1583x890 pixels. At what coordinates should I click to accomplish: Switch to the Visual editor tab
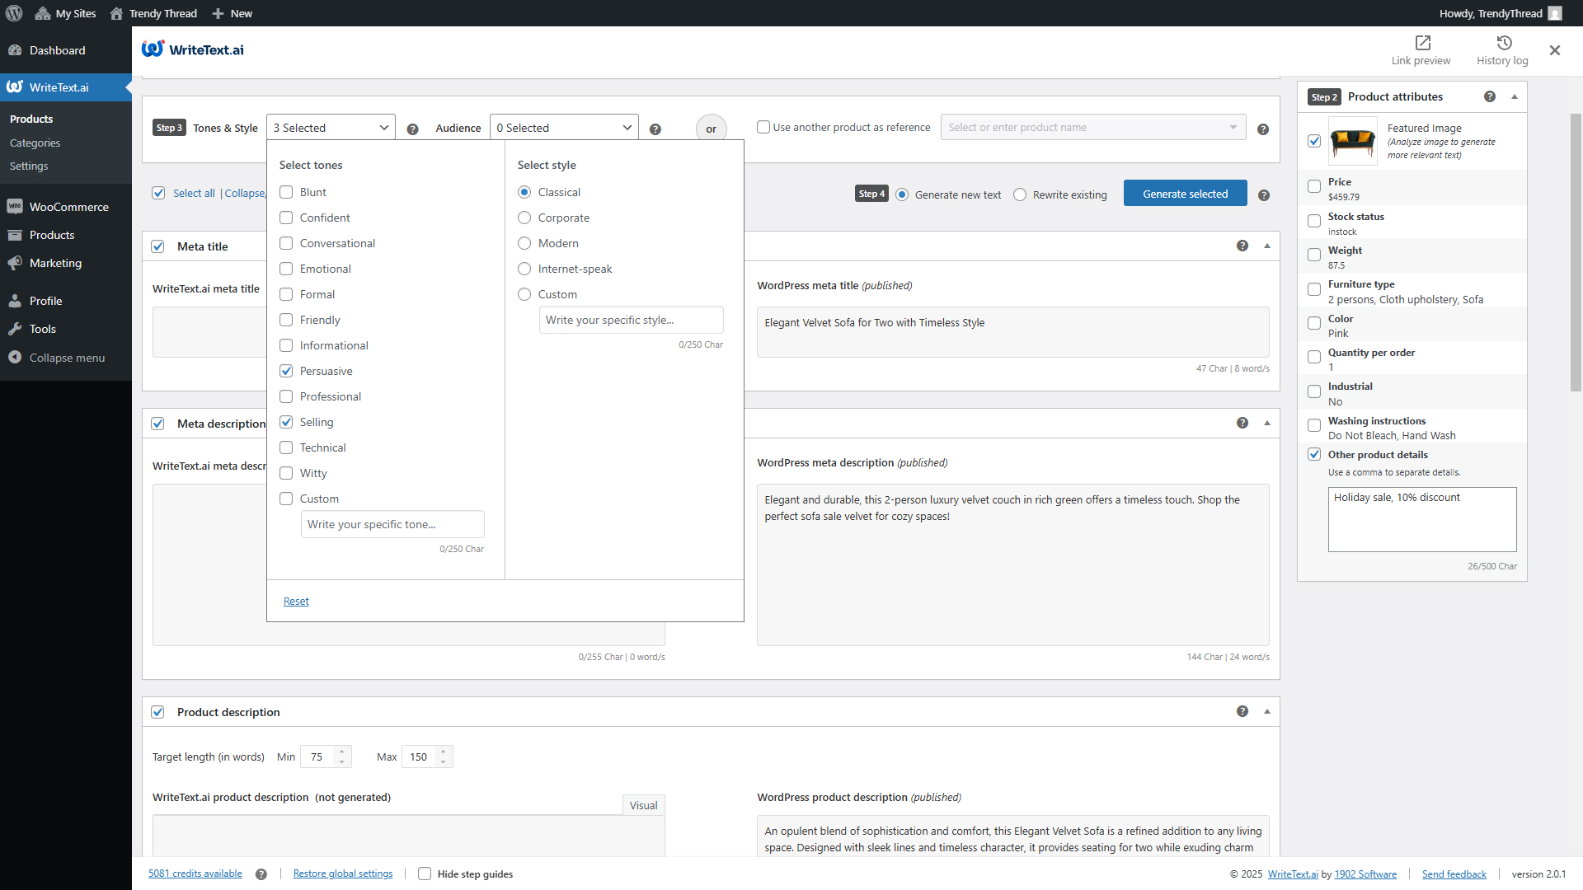coord(644,805)
